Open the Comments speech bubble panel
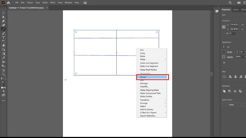 click(217, 11)
